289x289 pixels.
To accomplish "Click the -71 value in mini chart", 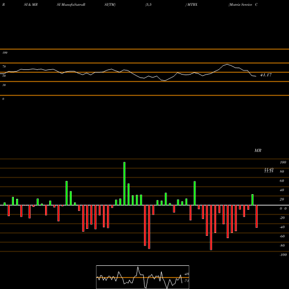I will [187, 281].
